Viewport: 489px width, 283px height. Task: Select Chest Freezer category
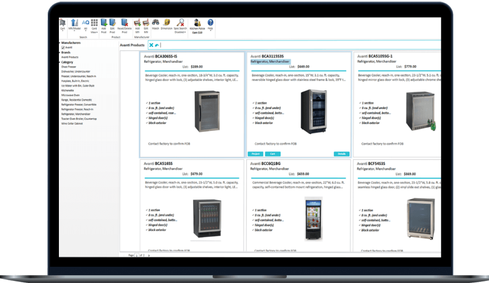tap(69, 66)
